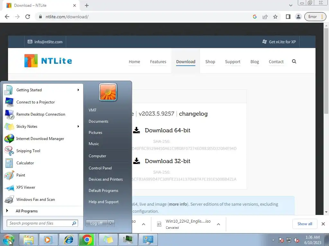This screenshot has width=329, height=246.
Task: Show hidden tray icons
Action: 273,240
